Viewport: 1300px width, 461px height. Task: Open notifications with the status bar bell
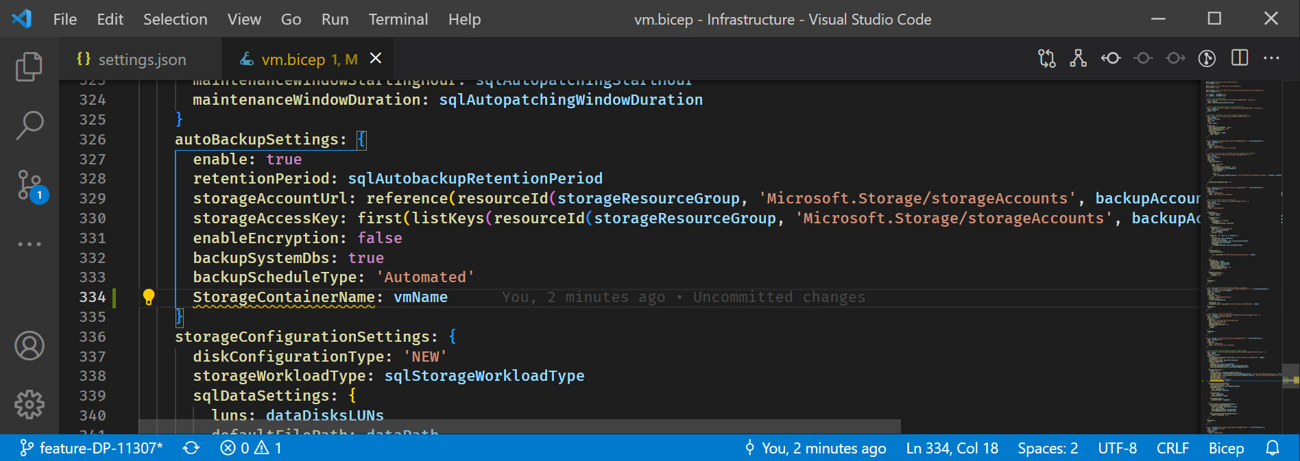1273,448
